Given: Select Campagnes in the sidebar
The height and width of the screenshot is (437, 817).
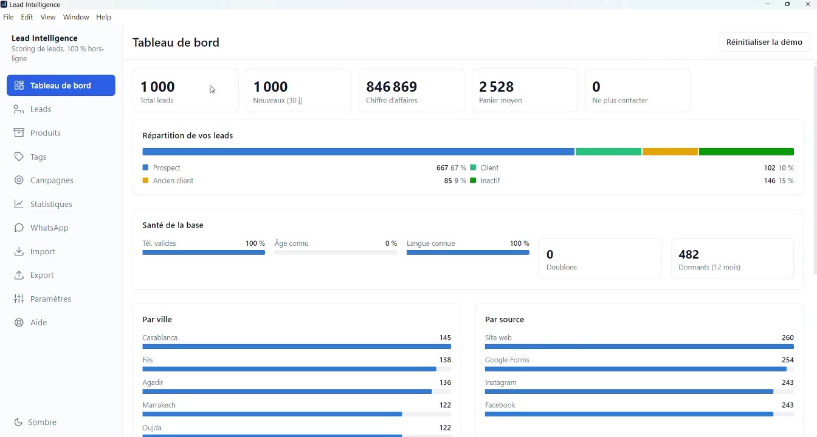Looking at the screenshot, I should [x=61, y=180].
